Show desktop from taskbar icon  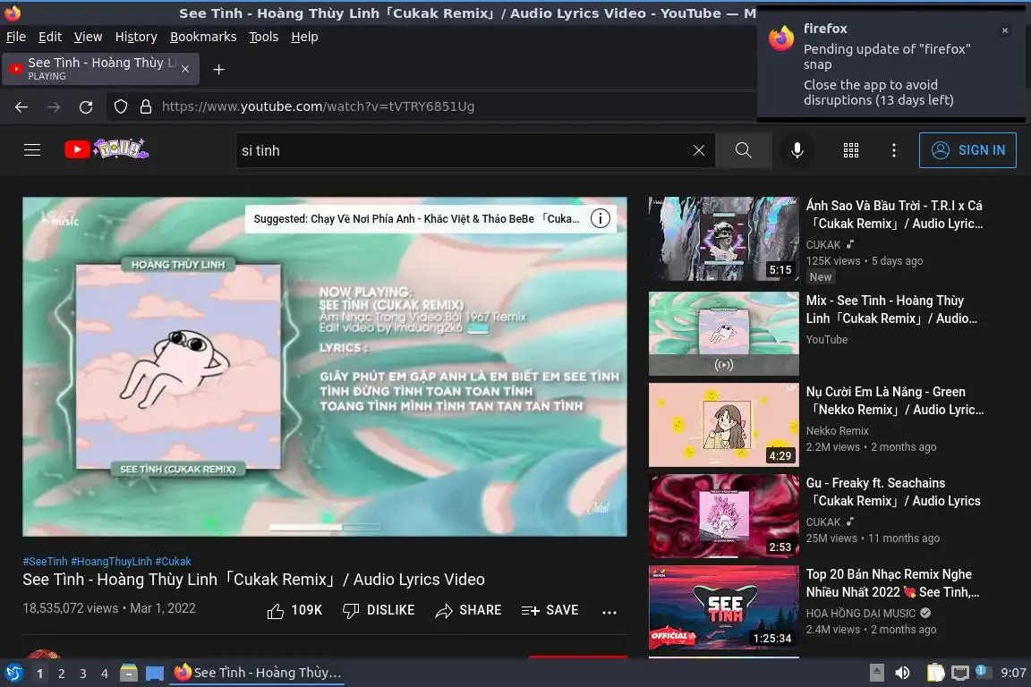(155, 674)
